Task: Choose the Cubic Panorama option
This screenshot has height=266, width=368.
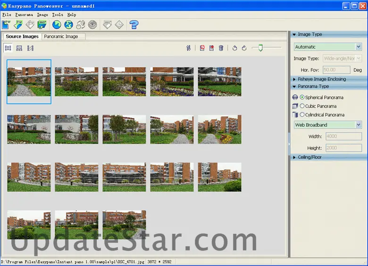Action: click(302, 106)
